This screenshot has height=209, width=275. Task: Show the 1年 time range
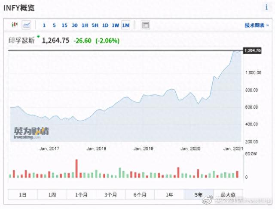(x=169, y=195)
